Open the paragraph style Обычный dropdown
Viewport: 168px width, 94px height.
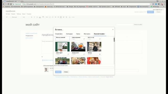click(x=17, y=17)
